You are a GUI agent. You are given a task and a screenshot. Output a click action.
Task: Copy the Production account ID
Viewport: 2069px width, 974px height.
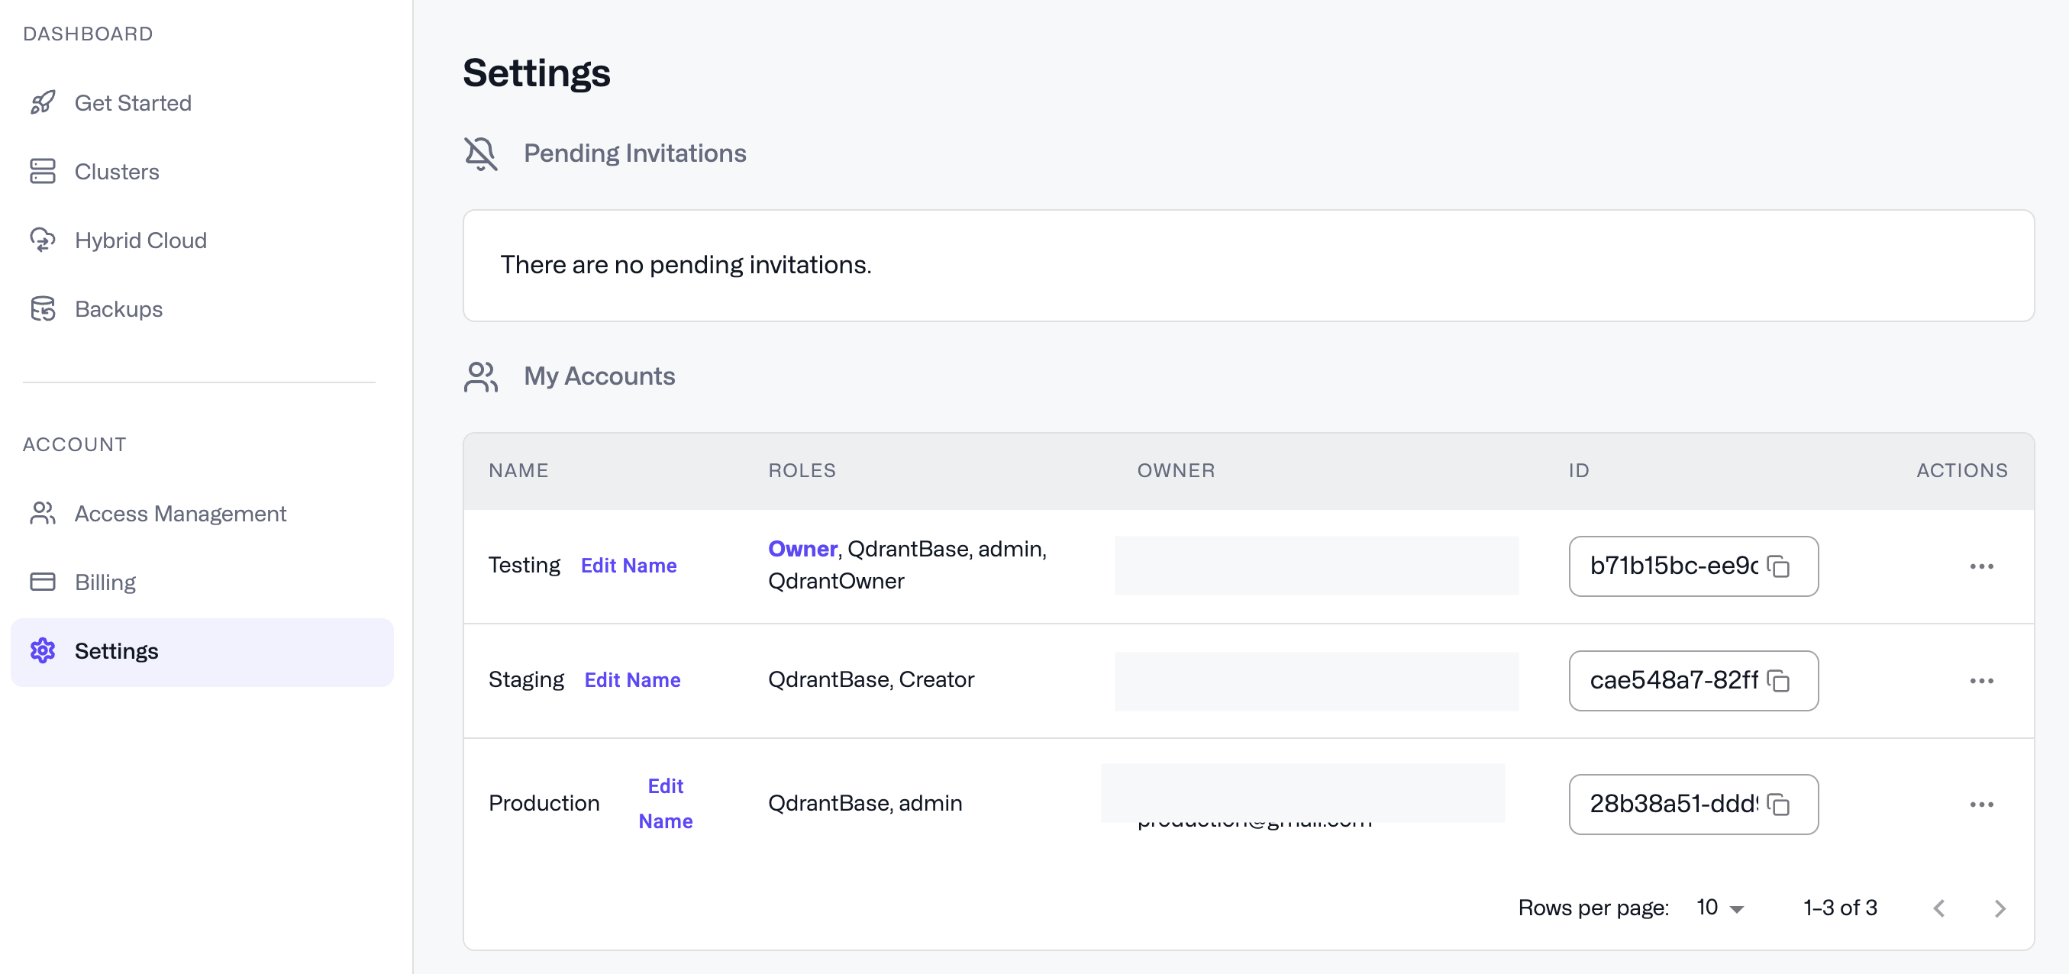pyautogui.click(x=1780, y=805)
